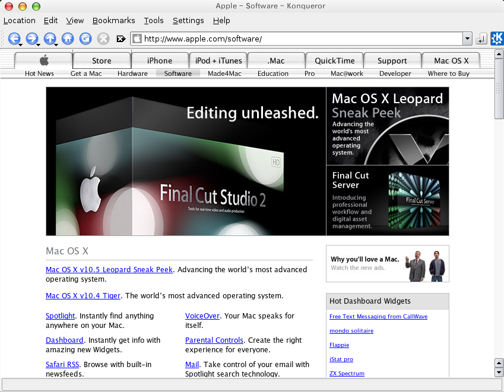Open the Edit menu
The width and height of the screenshot is (504, 392).
[x=51, y=21]
